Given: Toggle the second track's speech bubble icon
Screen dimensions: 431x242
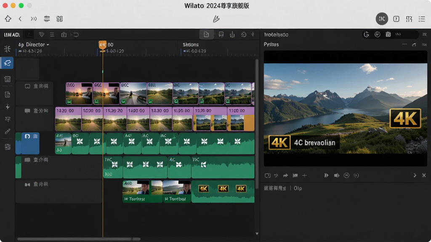Looking at the screenshot, I should pos(27,111).
